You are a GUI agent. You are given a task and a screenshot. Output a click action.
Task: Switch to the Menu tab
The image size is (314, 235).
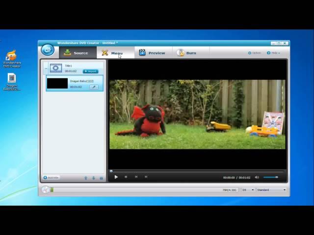[x=116, y=53]
